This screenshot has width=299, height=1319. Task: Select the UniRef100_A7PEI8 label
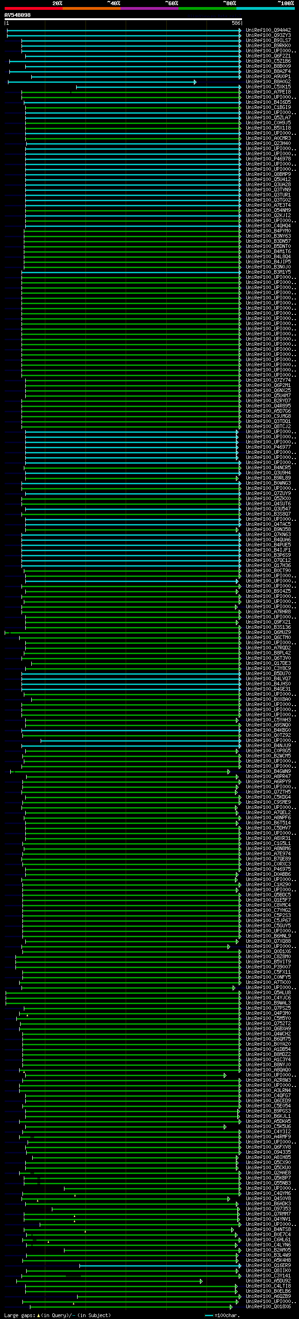[268, 92]
